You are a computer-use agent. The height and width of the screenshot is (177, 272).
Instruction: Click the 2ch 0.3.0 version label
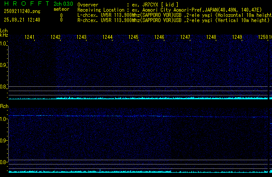click(63, 4)
